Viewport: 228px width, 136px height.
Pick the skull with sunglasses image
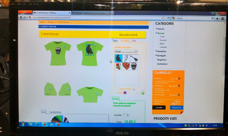134,66
